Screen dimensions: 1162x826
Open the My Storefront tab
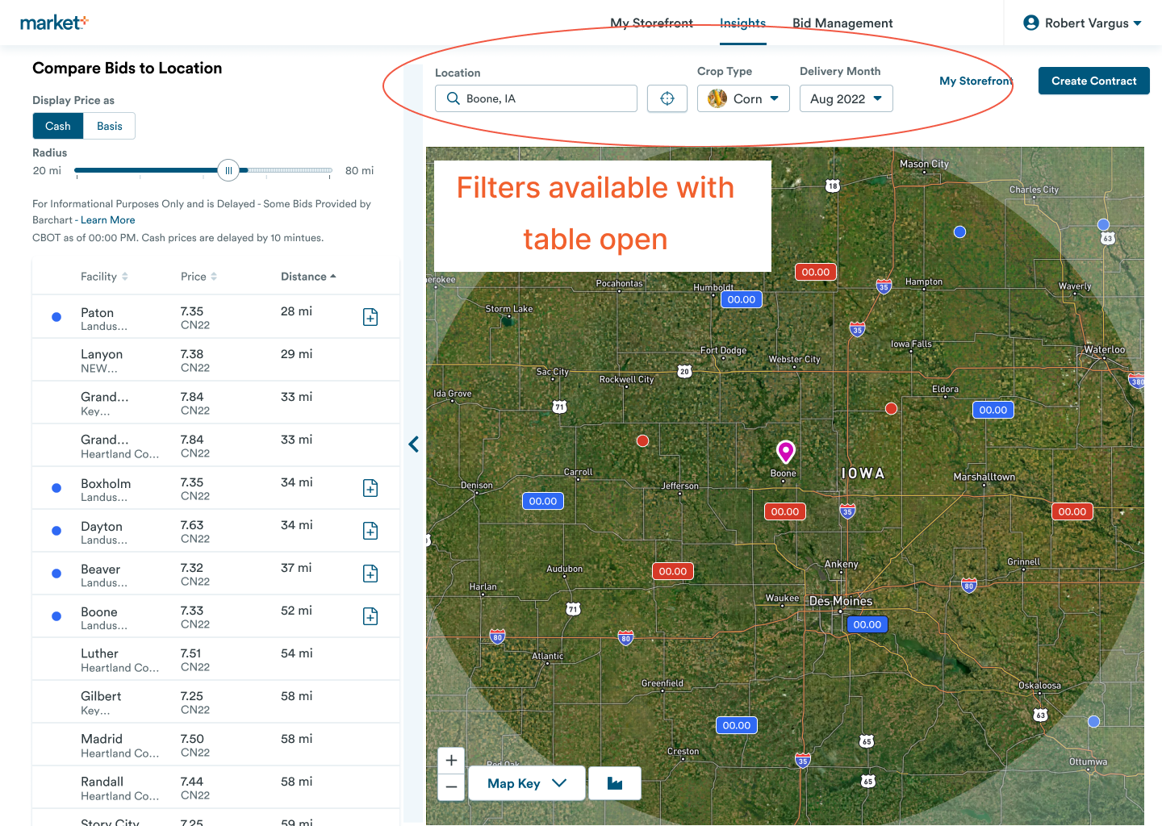click(x=651, y=23)
